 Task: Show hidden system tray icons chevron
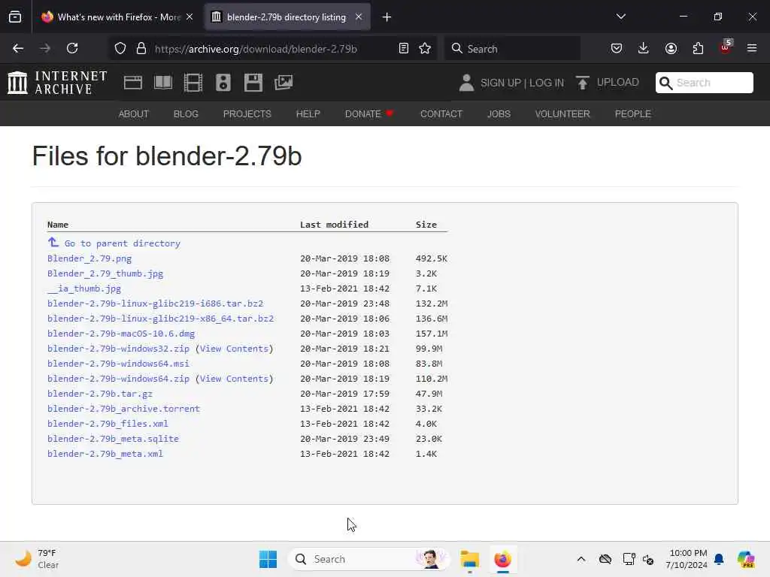click(x=581, y=559)
